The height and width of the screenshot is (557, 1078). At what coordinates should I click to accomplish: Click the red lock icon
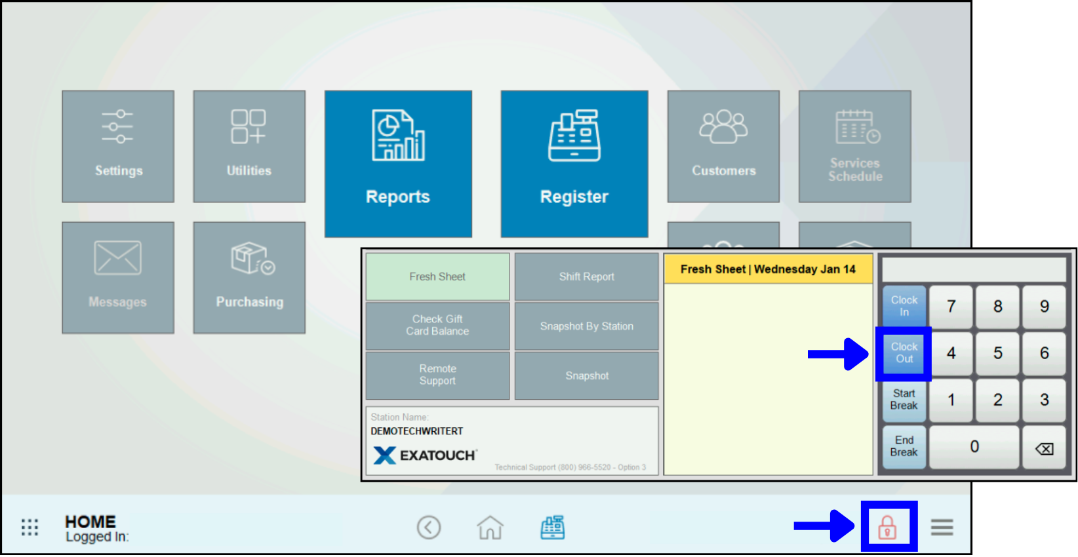tap(887, 527)
